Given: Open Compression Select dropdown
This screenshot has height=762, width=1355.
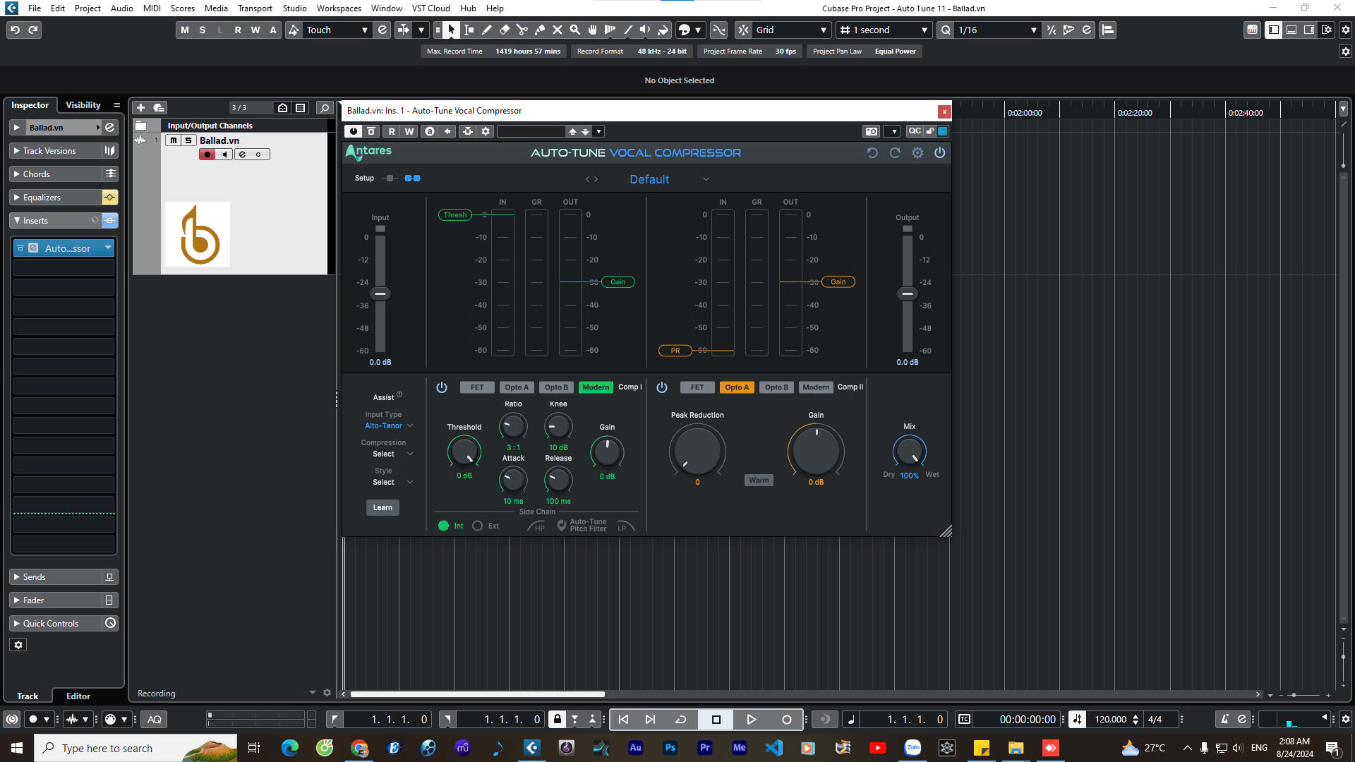Looking at the screenshot, I should pyautogui.click(x=392, y=454).
